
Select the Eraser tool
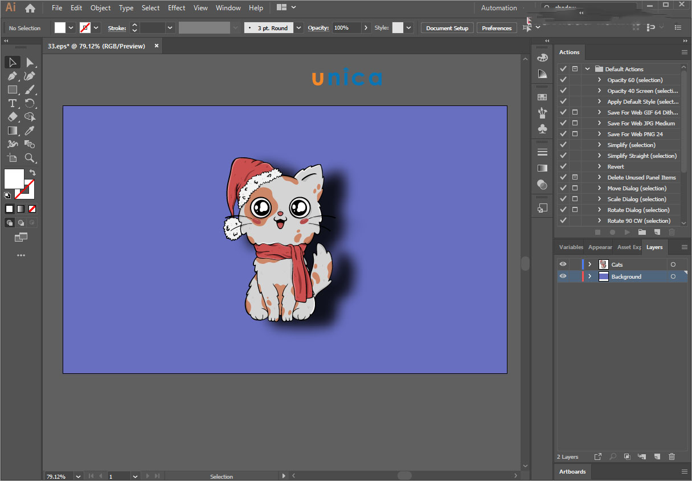(13, 117)
